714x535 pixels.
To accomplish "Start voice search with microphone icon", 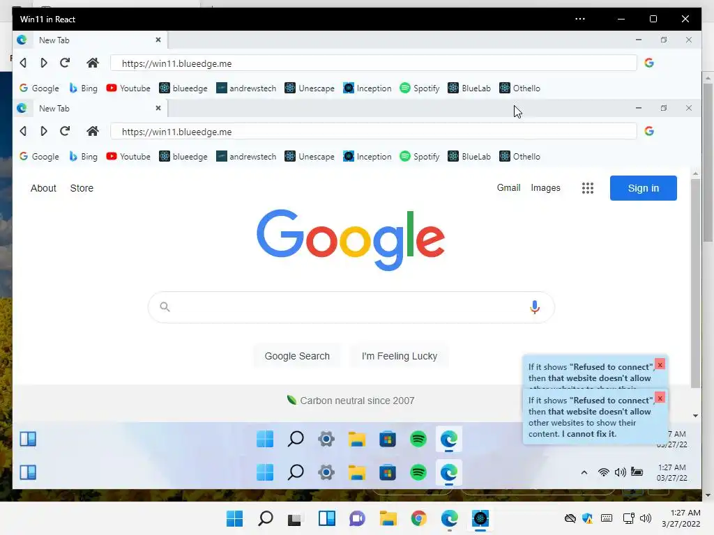I will (x=535, y=307).
